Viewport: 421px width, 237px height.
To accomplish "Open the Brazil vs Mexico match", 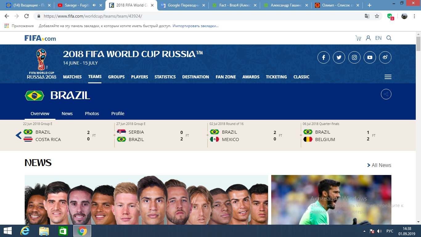I will click(x=246, y=135).
